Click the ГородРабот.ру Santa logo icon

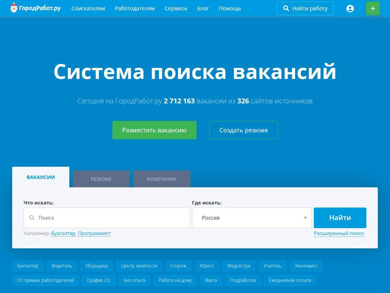point(14,8)
